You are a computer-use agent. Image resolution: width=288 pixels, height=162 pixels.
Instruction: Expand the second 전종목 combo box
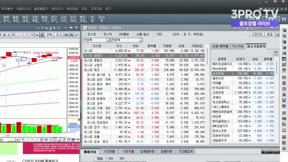pos(140,40)
